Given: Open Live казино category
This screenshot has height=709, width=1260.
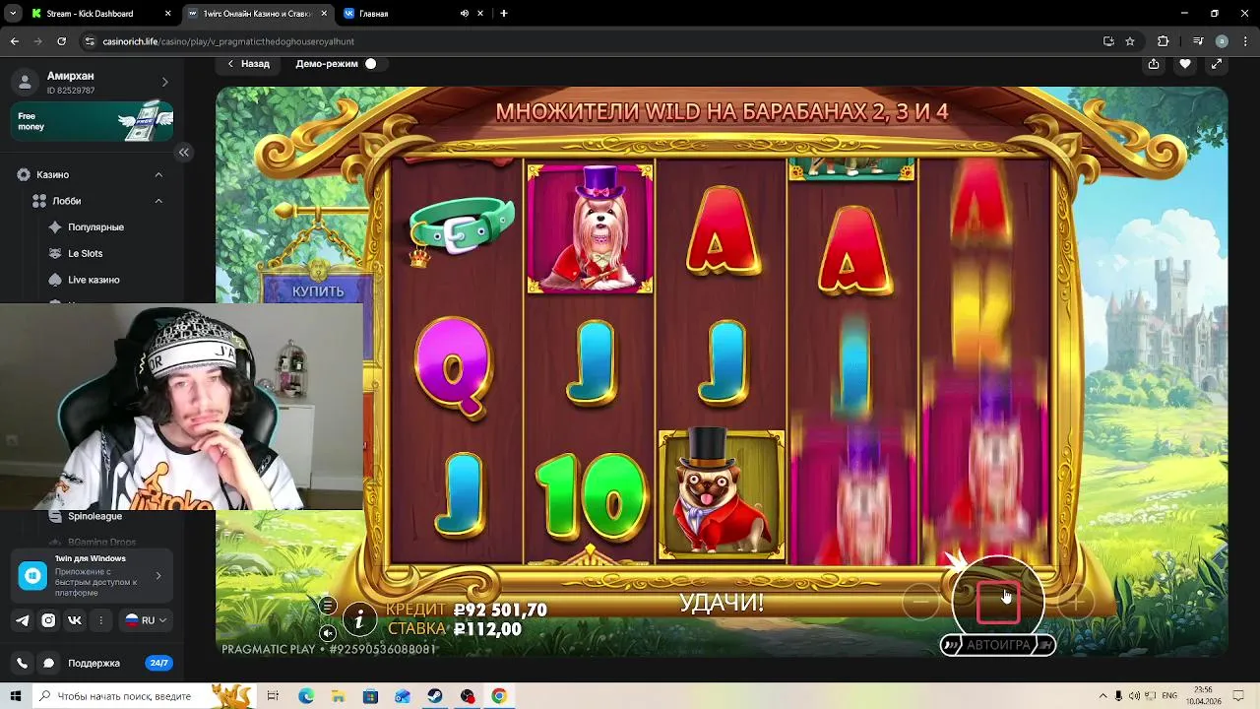Looking at the screenshot, I should (94, 280).
